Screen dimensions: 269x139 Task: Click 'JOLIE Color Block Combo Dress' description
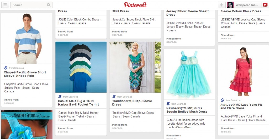tap(80, 21)
